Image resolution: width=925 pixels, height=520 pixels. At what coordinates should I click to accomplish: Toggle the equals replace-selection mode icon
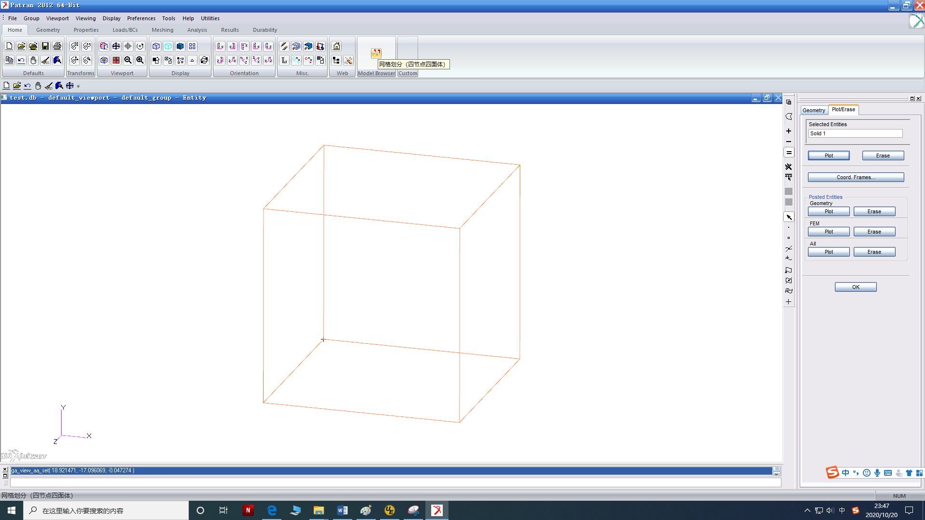[x=789, y=153]
